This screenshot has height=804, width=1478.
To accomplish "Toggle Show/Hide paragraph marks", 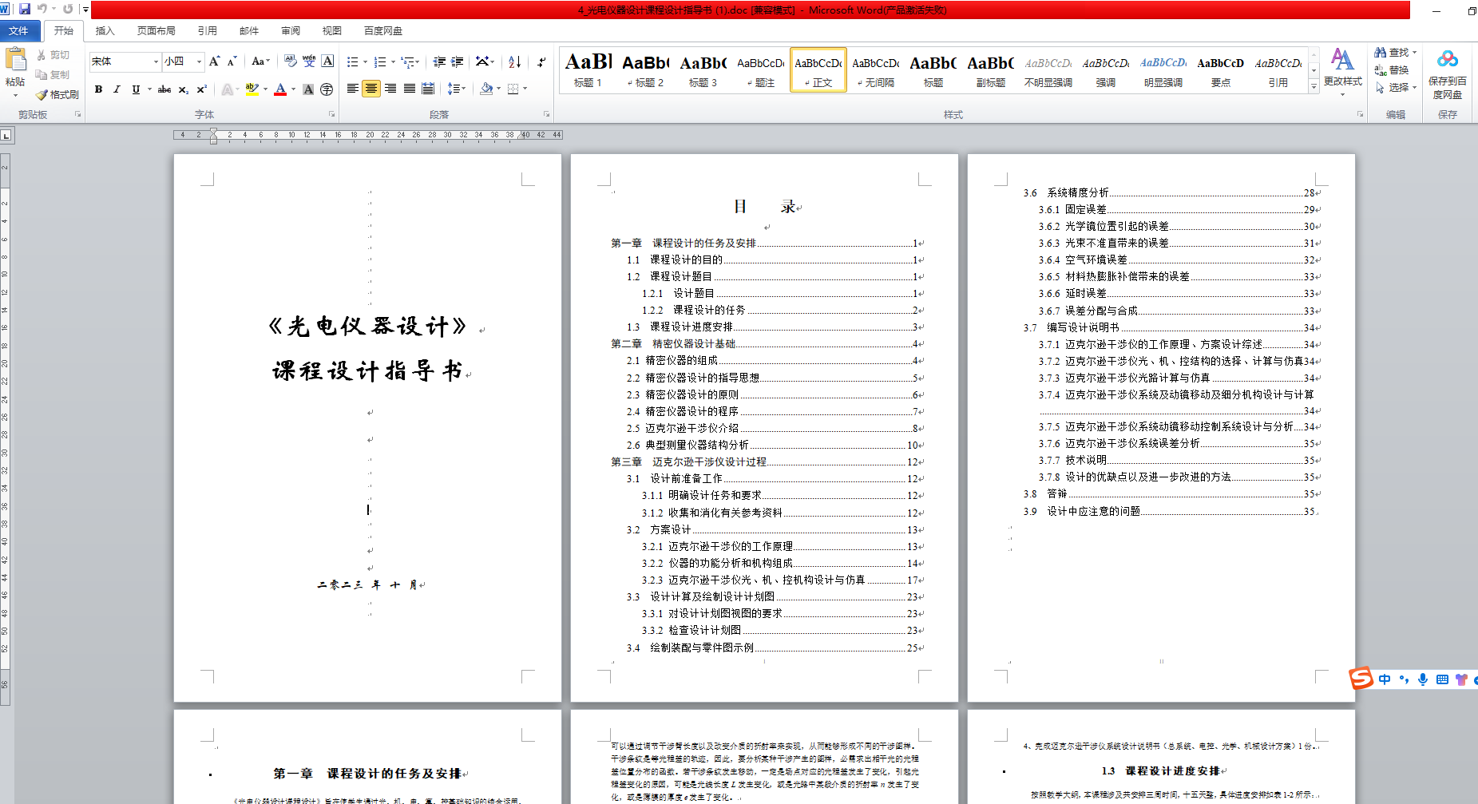I will pyautogui.click(x=541, y=61).
